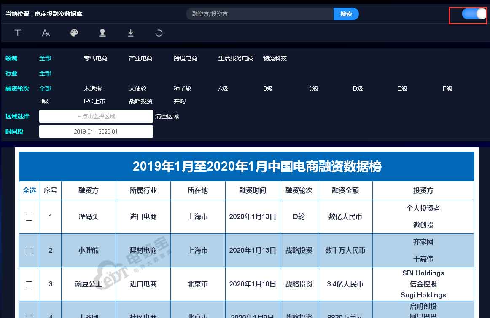Click investor 微创投
Screen dimensions: 490x318
(x=423, y=224)
